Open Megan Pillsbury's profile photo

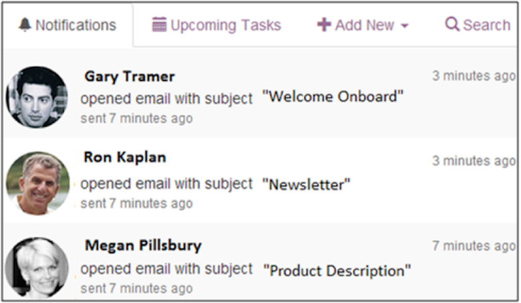[37, 267]
